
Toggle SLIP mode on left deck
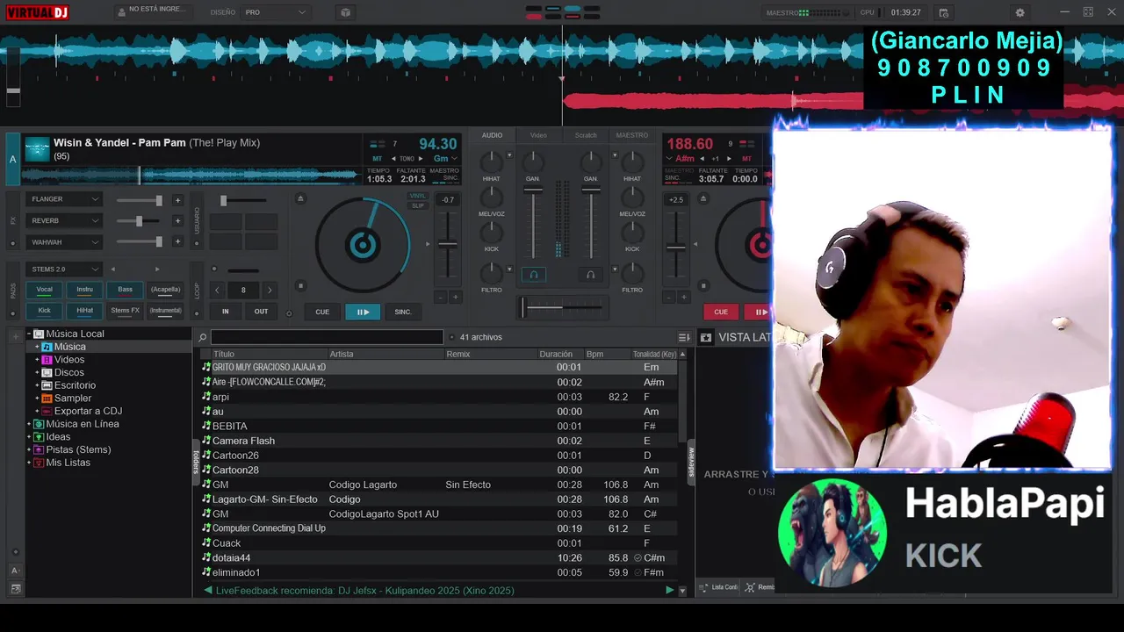[418, 206]
